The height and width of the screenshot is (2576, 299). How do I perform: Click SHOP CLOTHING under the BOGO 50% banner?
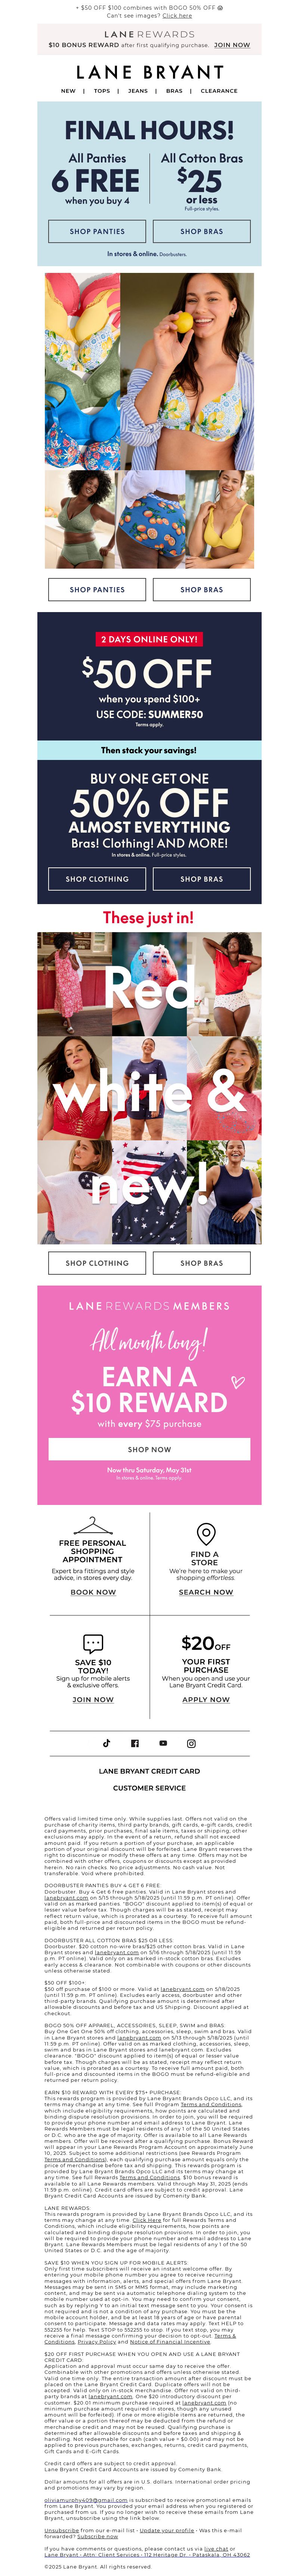(97, 879)
